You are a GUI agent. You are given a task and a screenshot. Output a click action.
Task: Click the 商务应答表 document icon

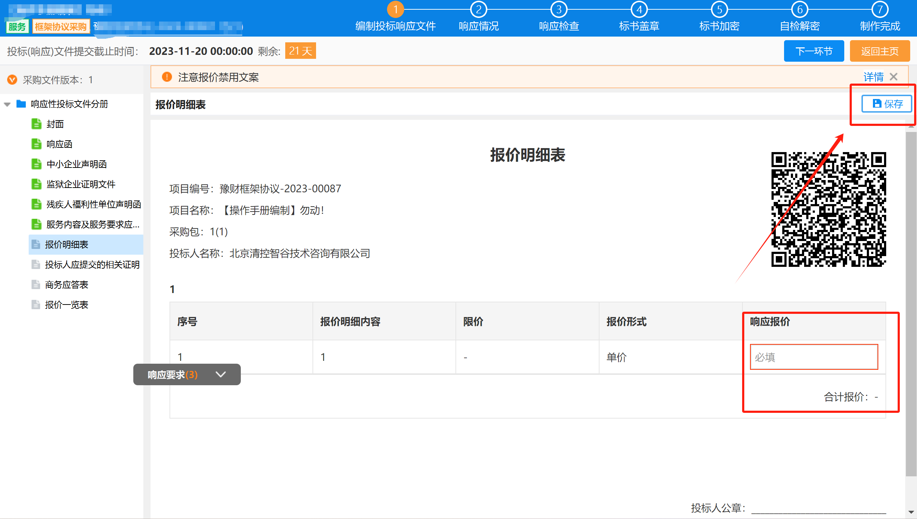point(36,284)
